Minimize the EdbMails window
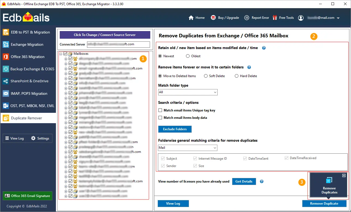 [321, 4]
